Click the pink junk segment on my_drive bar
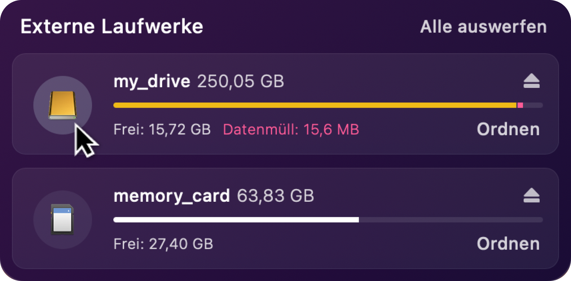Viewport: 571px width, 281px height. point(520,105)
